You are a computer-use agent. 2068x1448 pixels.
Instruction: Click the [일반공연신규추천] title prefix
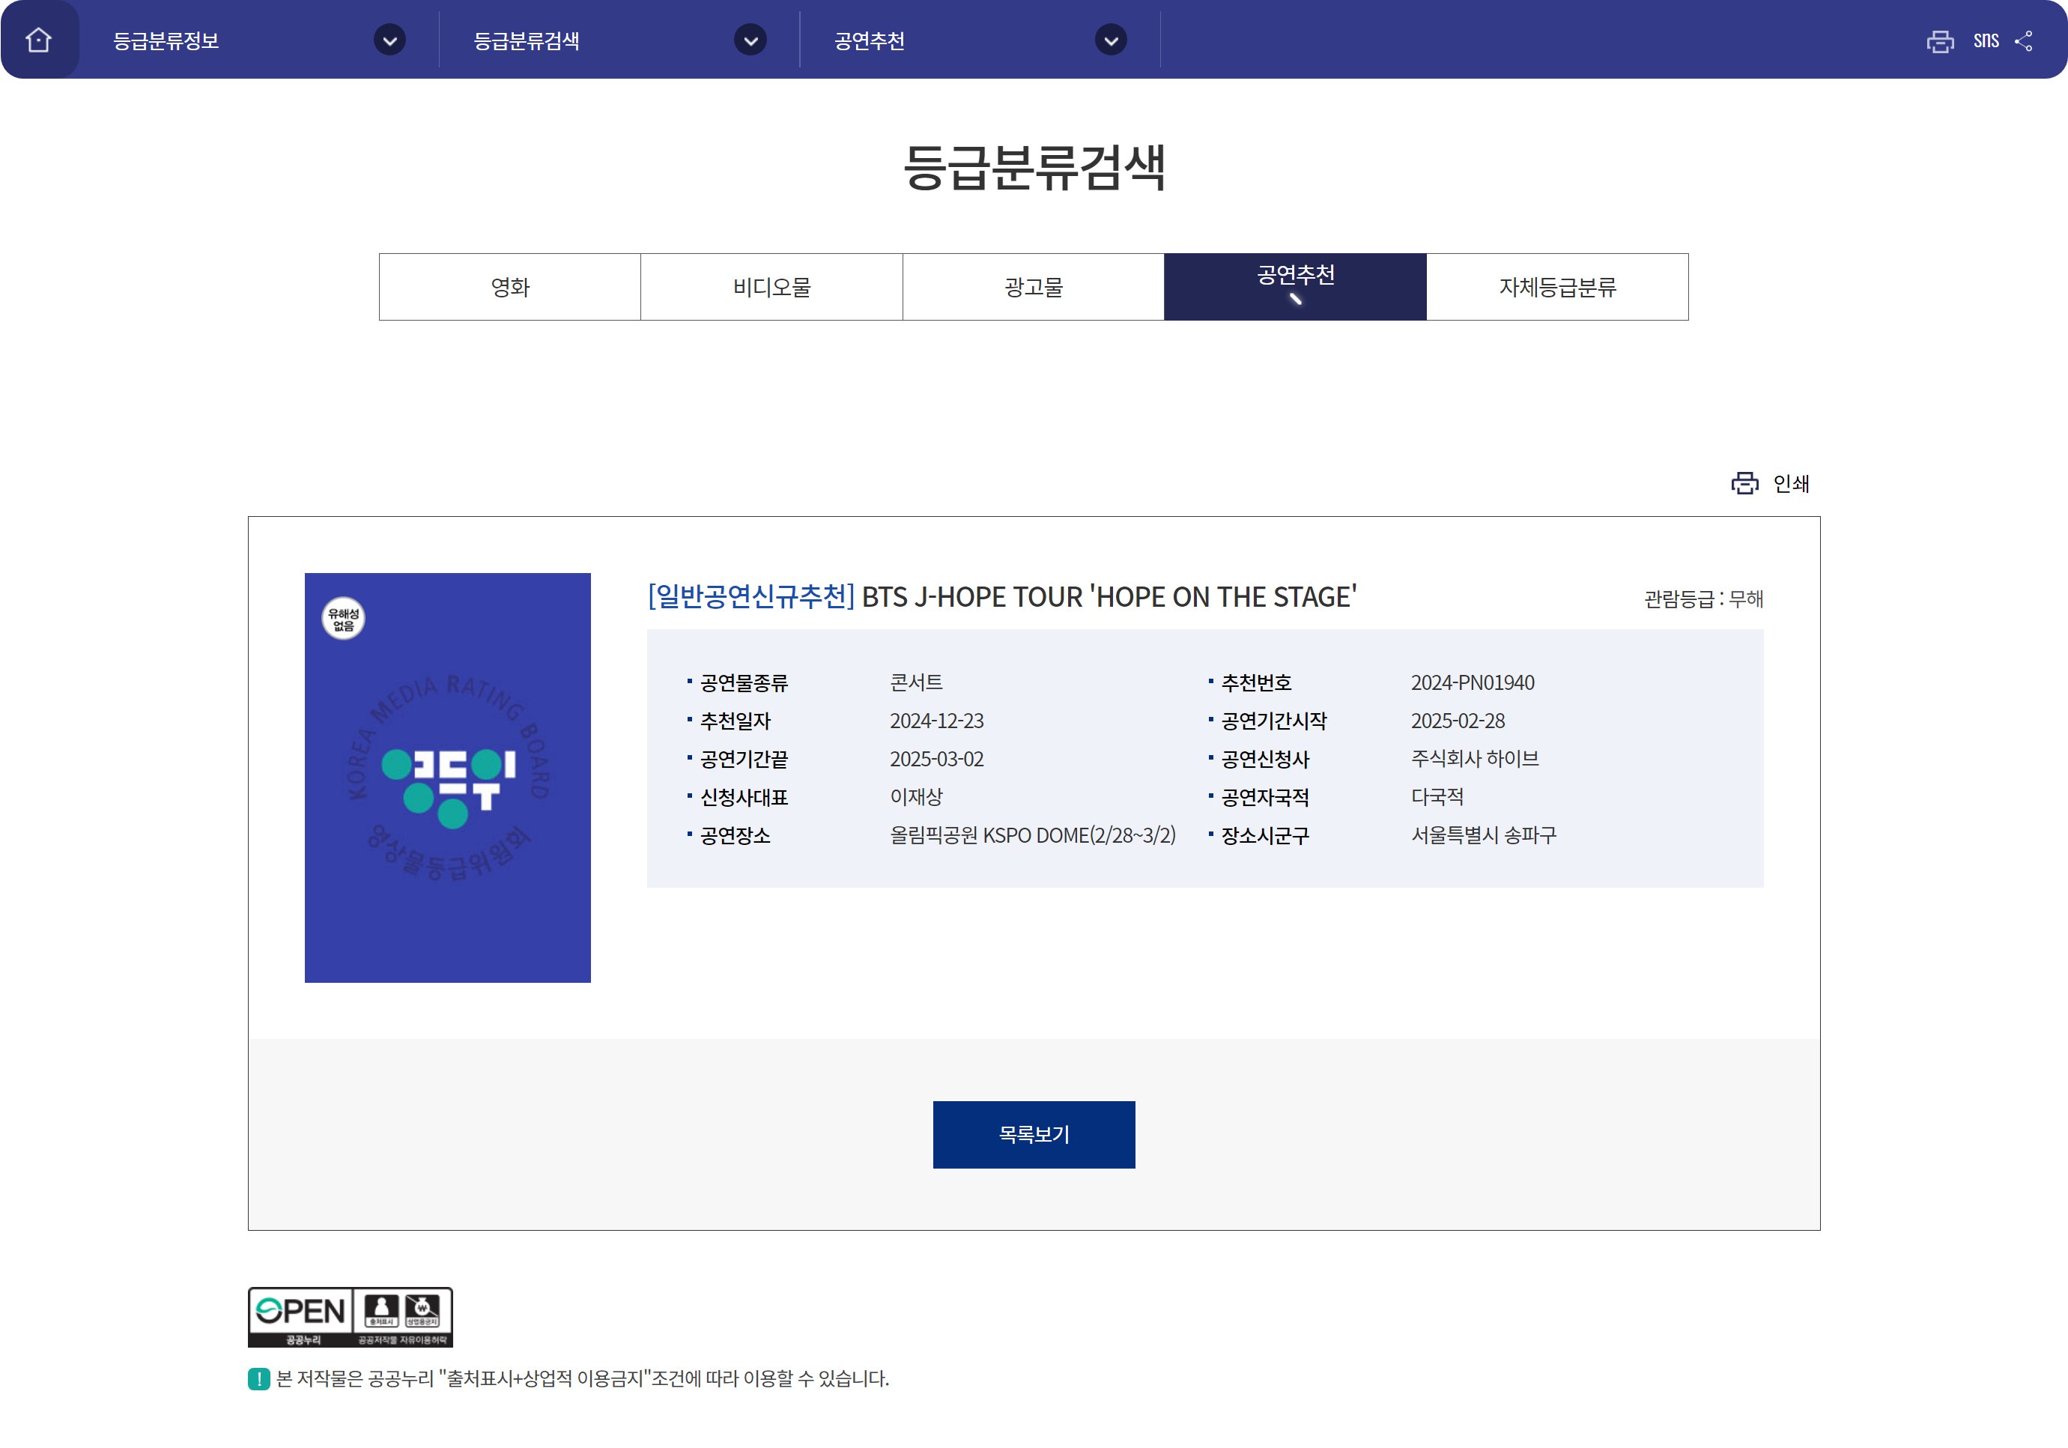point(751,596)
